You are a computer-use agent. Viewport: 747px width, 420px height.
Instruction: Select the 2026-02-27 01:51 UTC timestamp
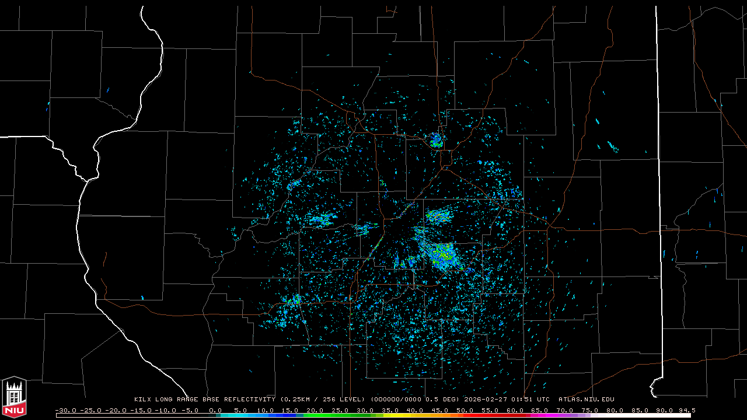(507, 400)
